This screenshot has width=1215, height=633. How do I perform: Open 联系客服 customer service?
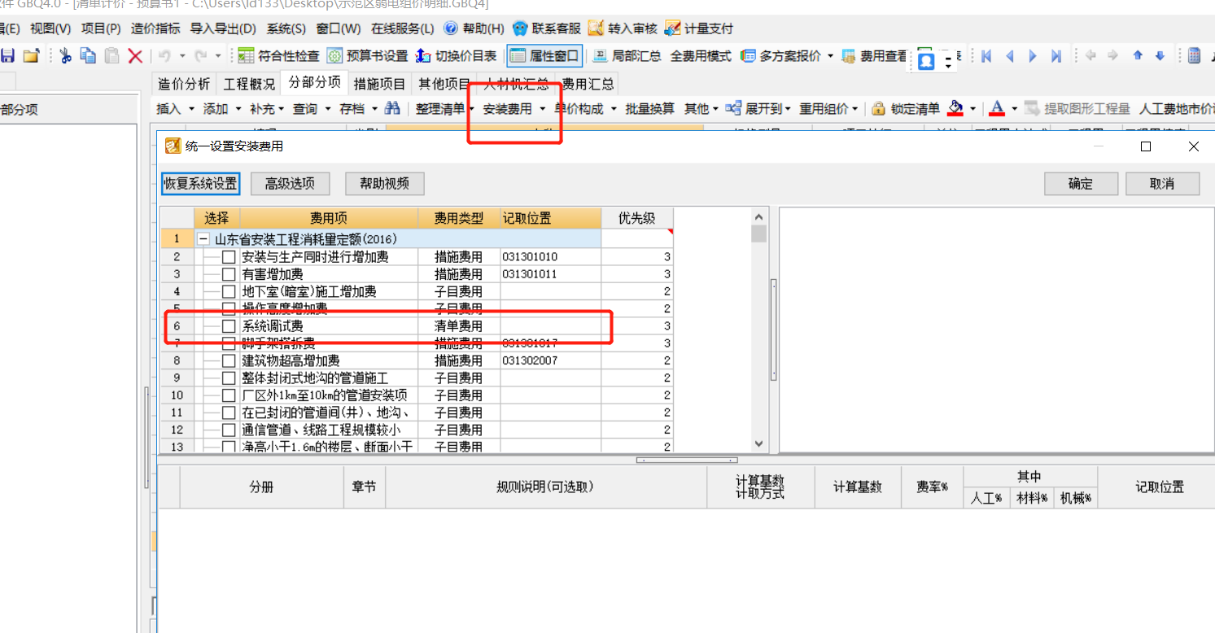(x=547, y=28)
